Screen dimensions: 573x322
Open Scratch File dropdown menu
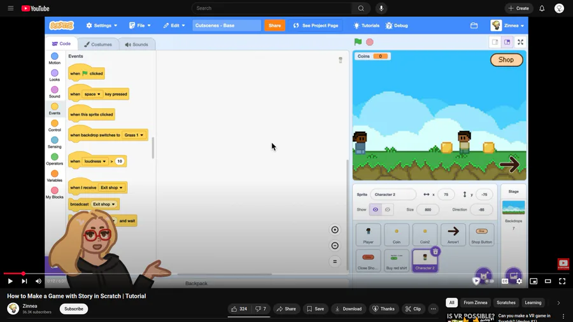[x=140, y=25]
